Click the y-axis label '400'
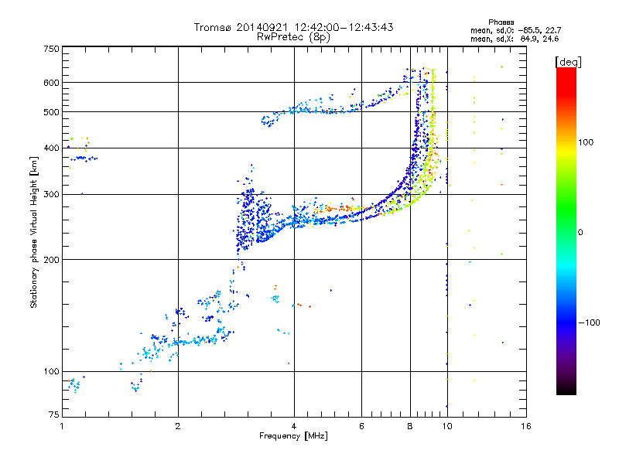The image size is (619, 464). click(x=52, y=148)
